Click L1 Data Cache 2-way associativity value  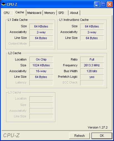pos(41,32)
